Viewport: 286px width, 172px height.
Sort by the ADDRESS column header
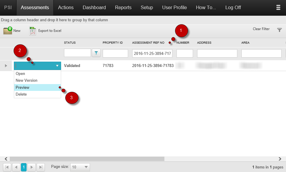pos(204,43)
